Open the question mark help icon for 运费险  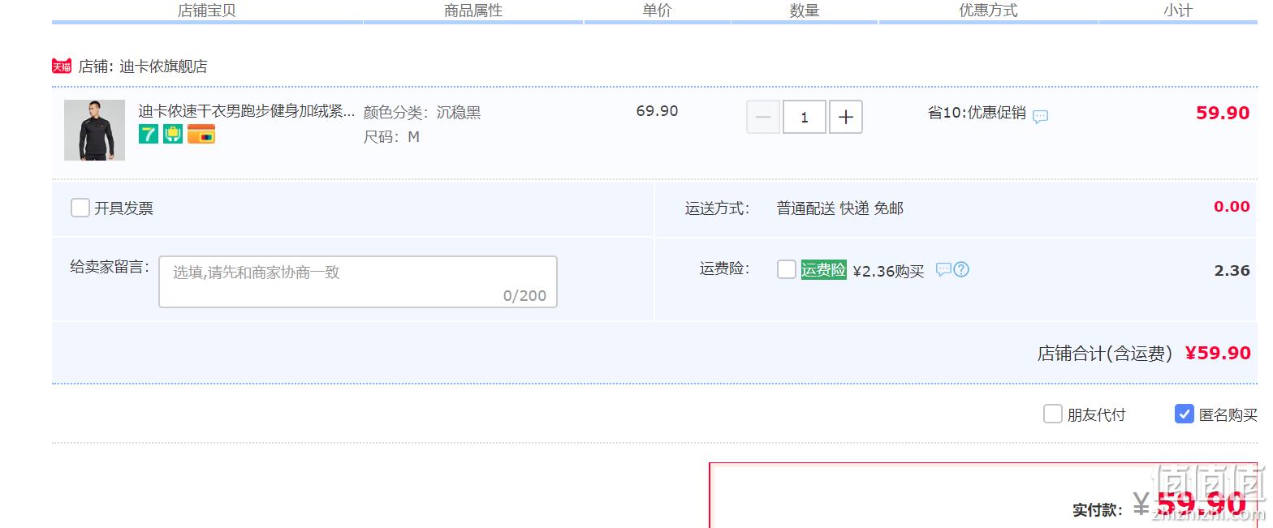961,269
